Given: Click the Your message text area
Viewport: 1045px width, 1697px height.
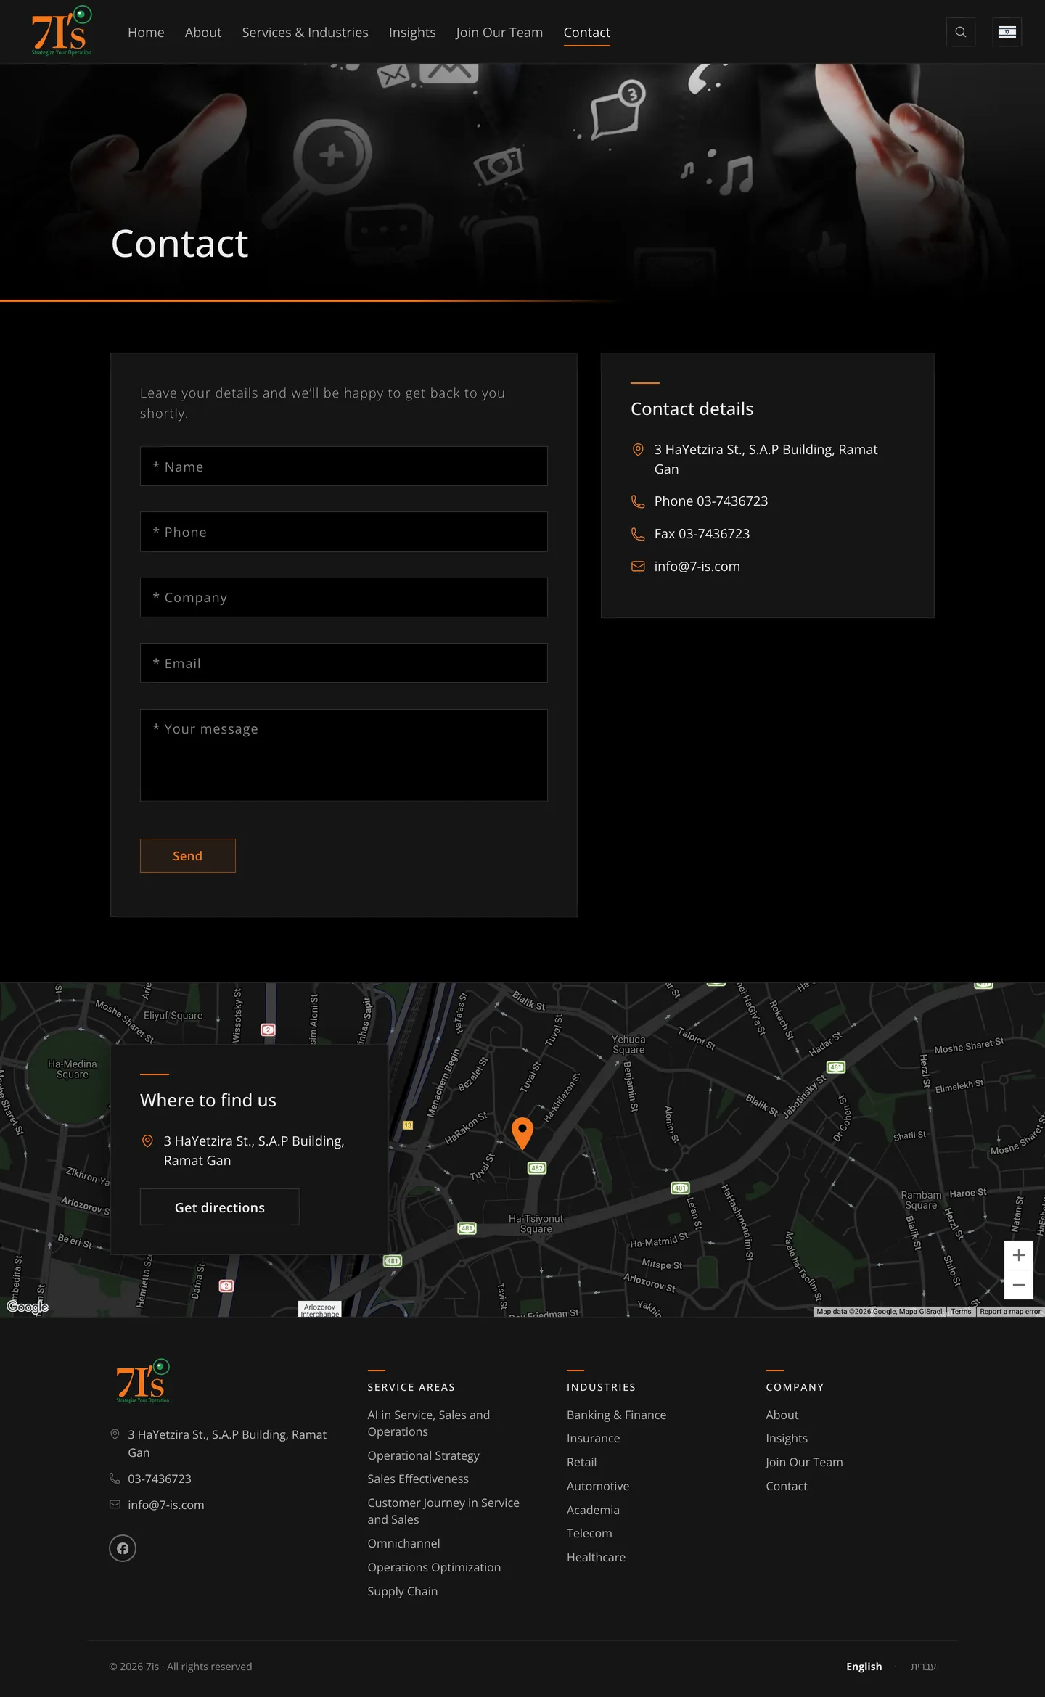Looking at the screenshot, I should (344, 755).
